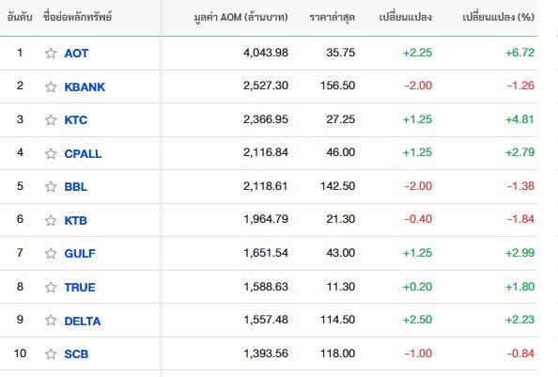Sort by มูลค่า AOM (ล้านบาท) column header
Image resolution: width=558 pixels, height=377 pixels.
[240, 17]
